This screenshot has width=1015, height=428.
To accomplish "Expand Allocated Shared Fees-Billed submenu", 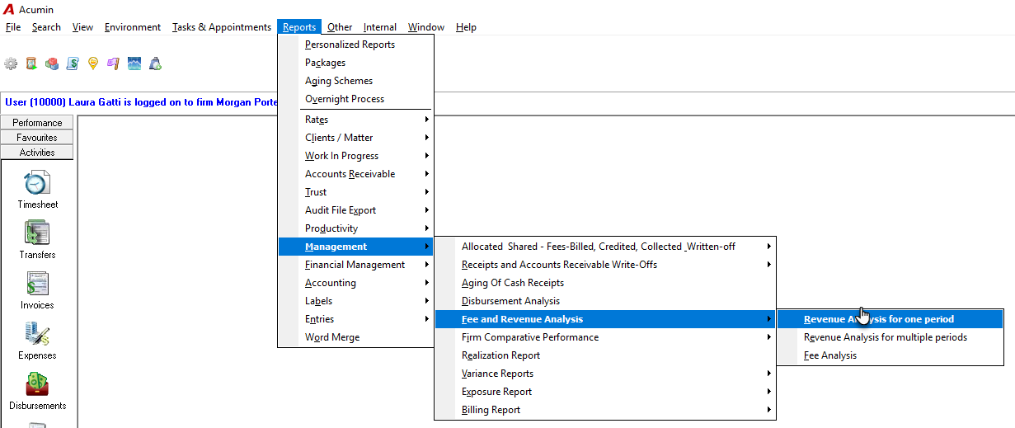I will pyautogui.click(x=605, y=247).
